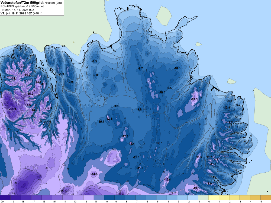Select the pale green legend swatch between -1 and 0
Image resolution: width=271 pixels, height=203 pixels.
(x=203, y=198)
